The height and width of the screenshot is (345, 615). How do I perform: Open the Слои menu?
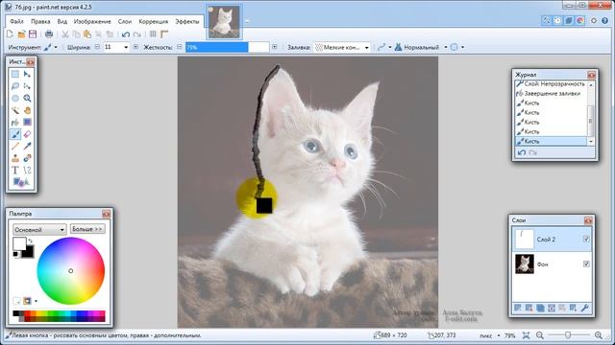point(125,21)
